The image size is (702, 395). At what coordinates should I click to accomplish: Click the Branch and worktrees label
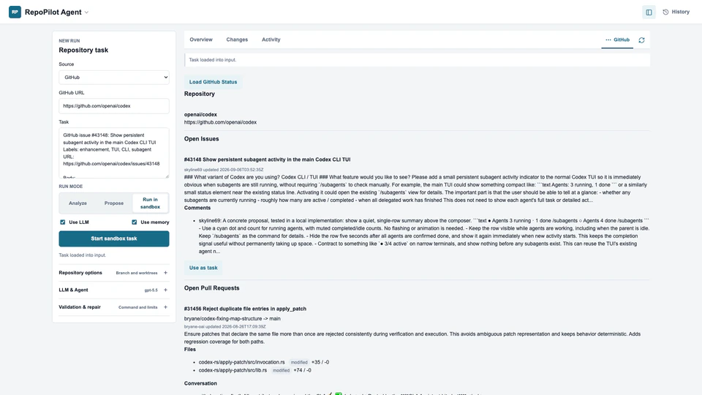click(x=137, y=273)
